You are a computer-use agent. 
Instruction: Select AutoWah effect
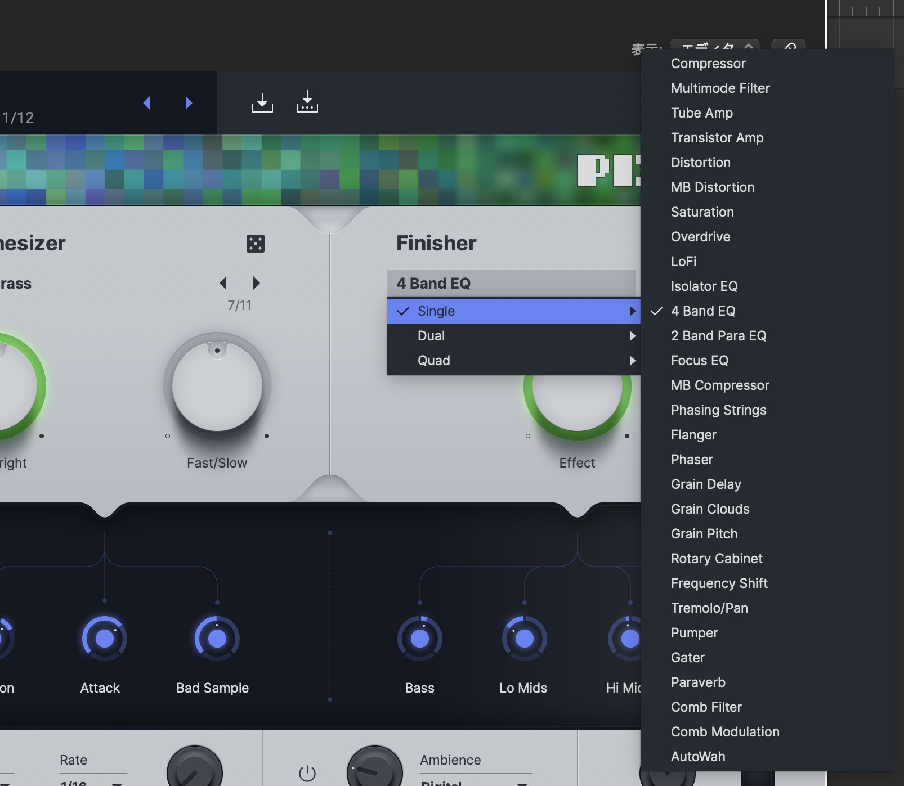click(x=767, y=757)
